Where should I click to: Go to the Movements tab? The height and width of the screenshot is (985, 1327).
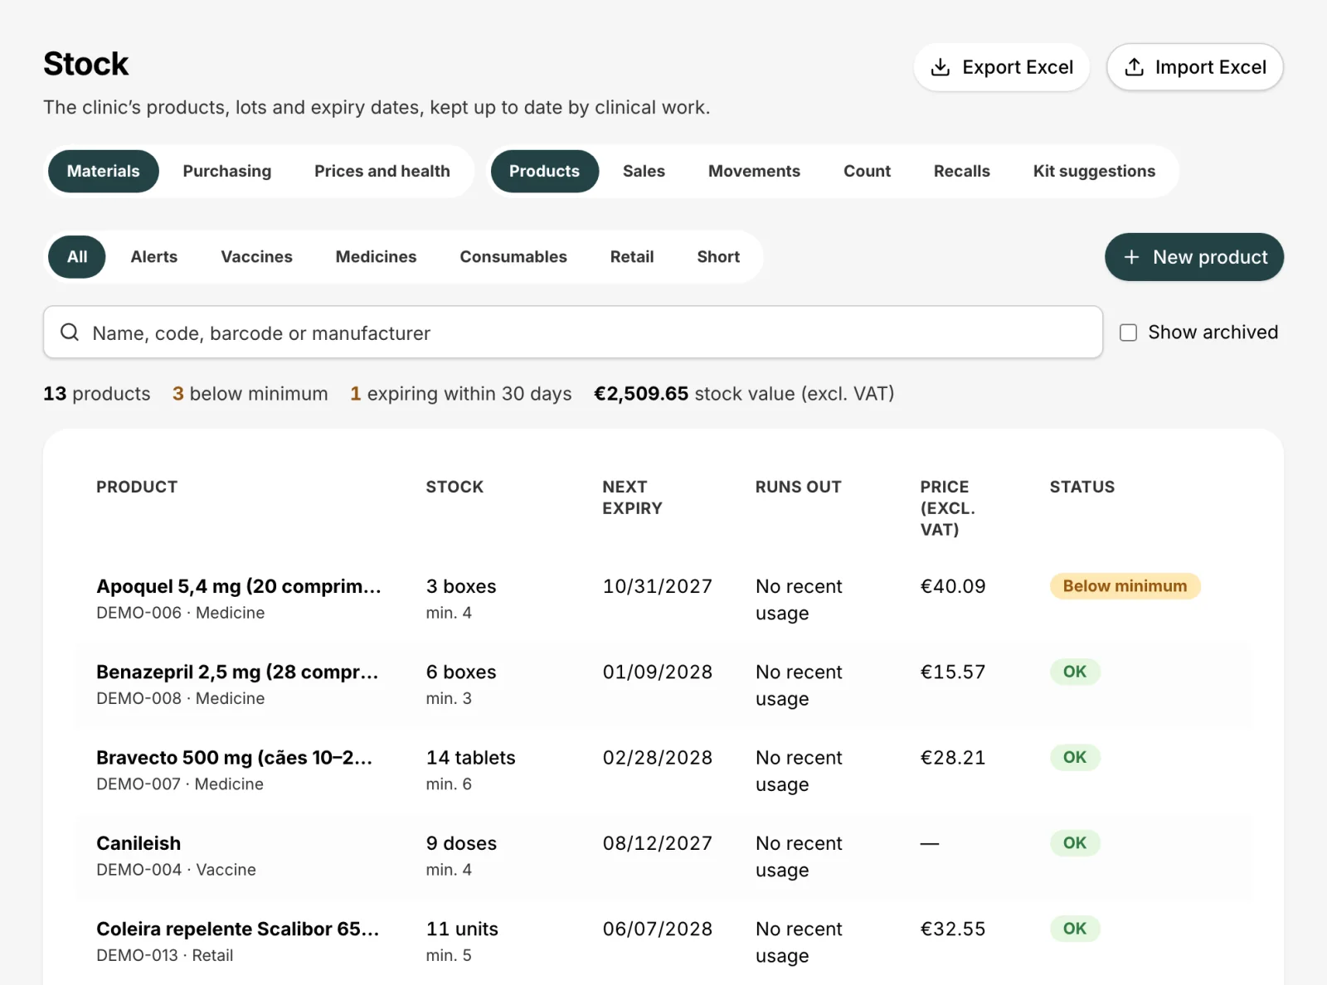click(x=755, y=171)
